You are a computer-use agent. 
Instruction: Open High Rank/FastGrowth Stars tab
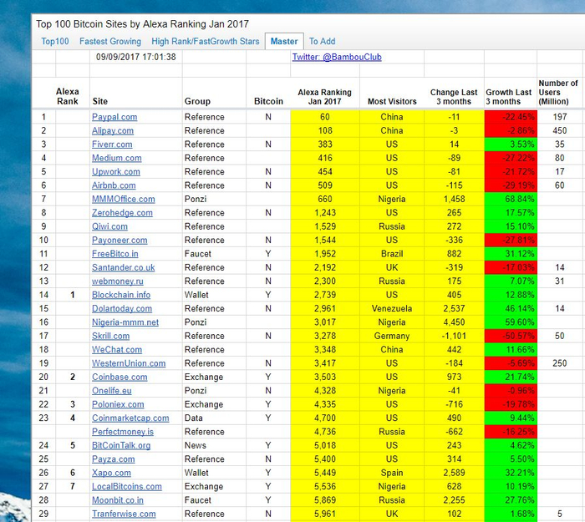(206, 42)
